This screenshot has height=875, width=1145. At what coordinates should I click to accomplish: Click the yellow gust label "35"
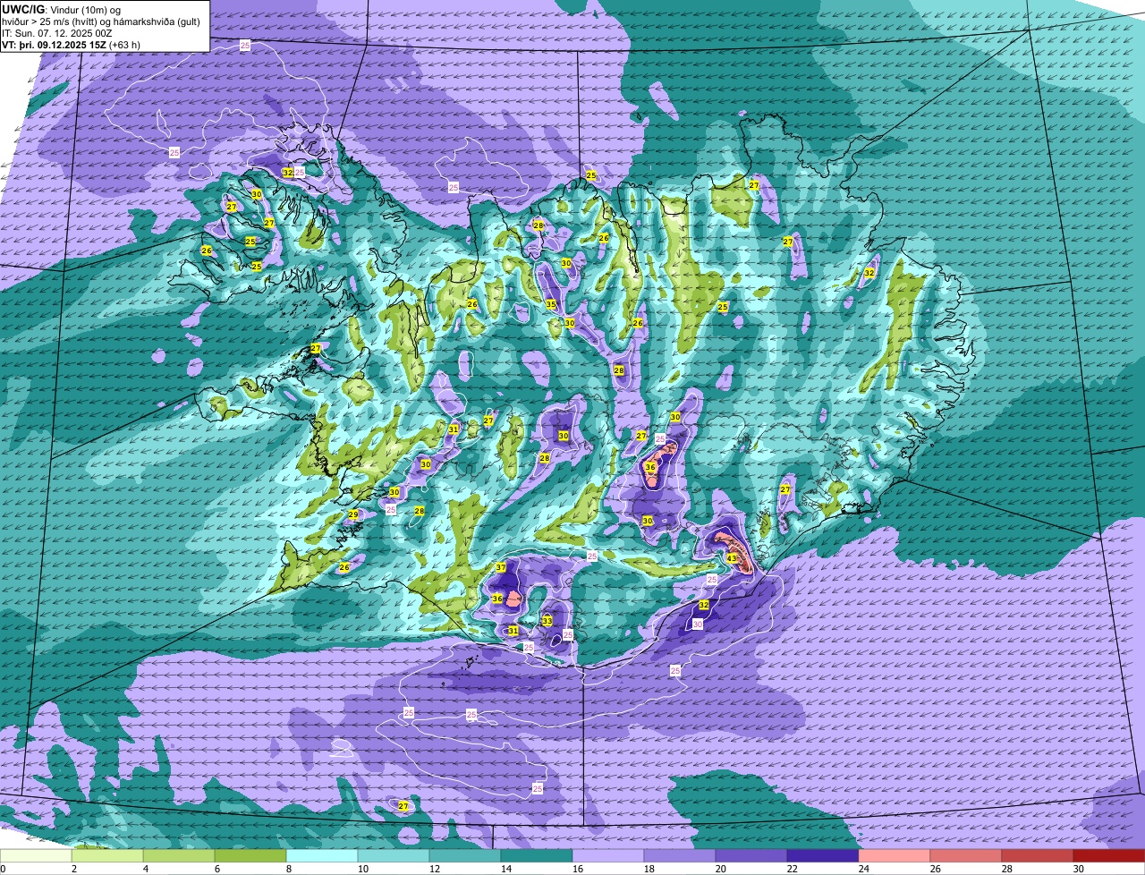551,304
